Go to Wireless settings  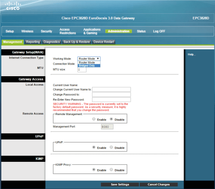pyautogui.click(x=27, y=31)
